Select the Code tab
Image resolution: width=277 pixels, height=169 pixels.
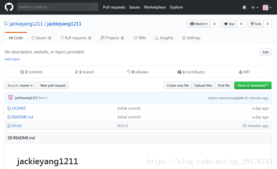[x=16, y=38]
